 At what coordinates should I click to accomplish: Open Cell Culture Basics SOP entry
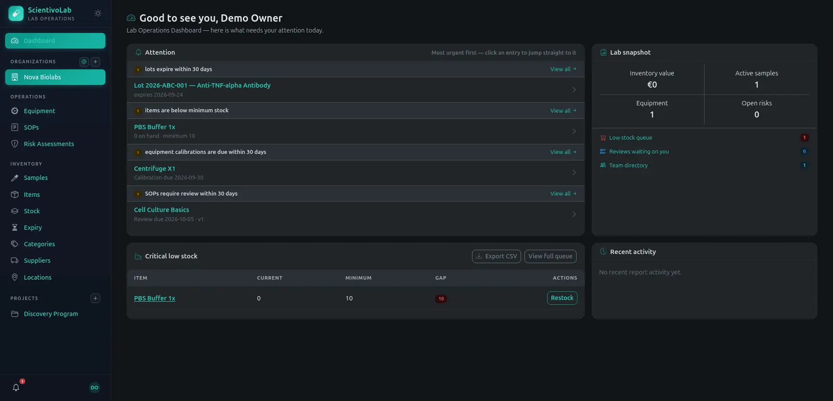355,214
